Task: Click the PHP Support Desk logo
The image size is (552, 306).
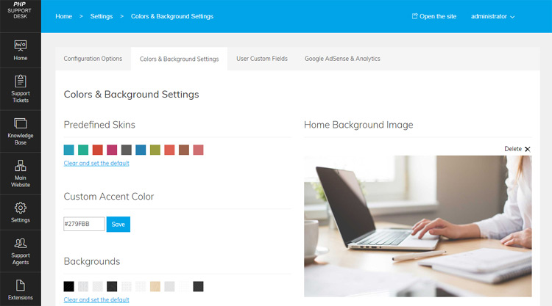Action: 20,10
